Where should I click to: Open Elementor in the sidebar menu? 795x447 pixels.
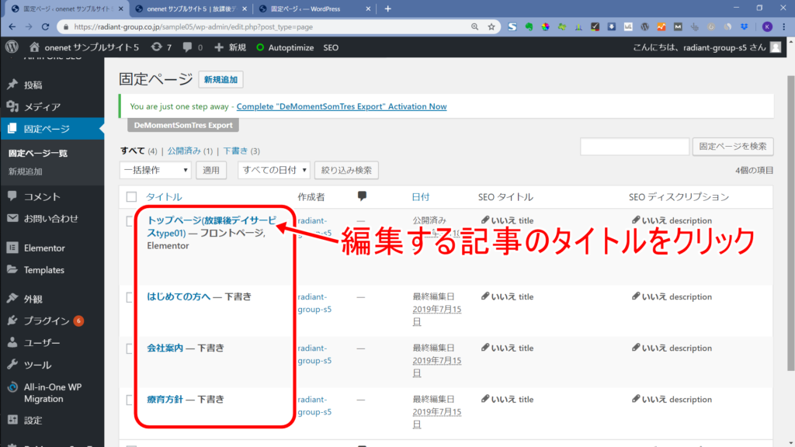[x=44, y=248]
